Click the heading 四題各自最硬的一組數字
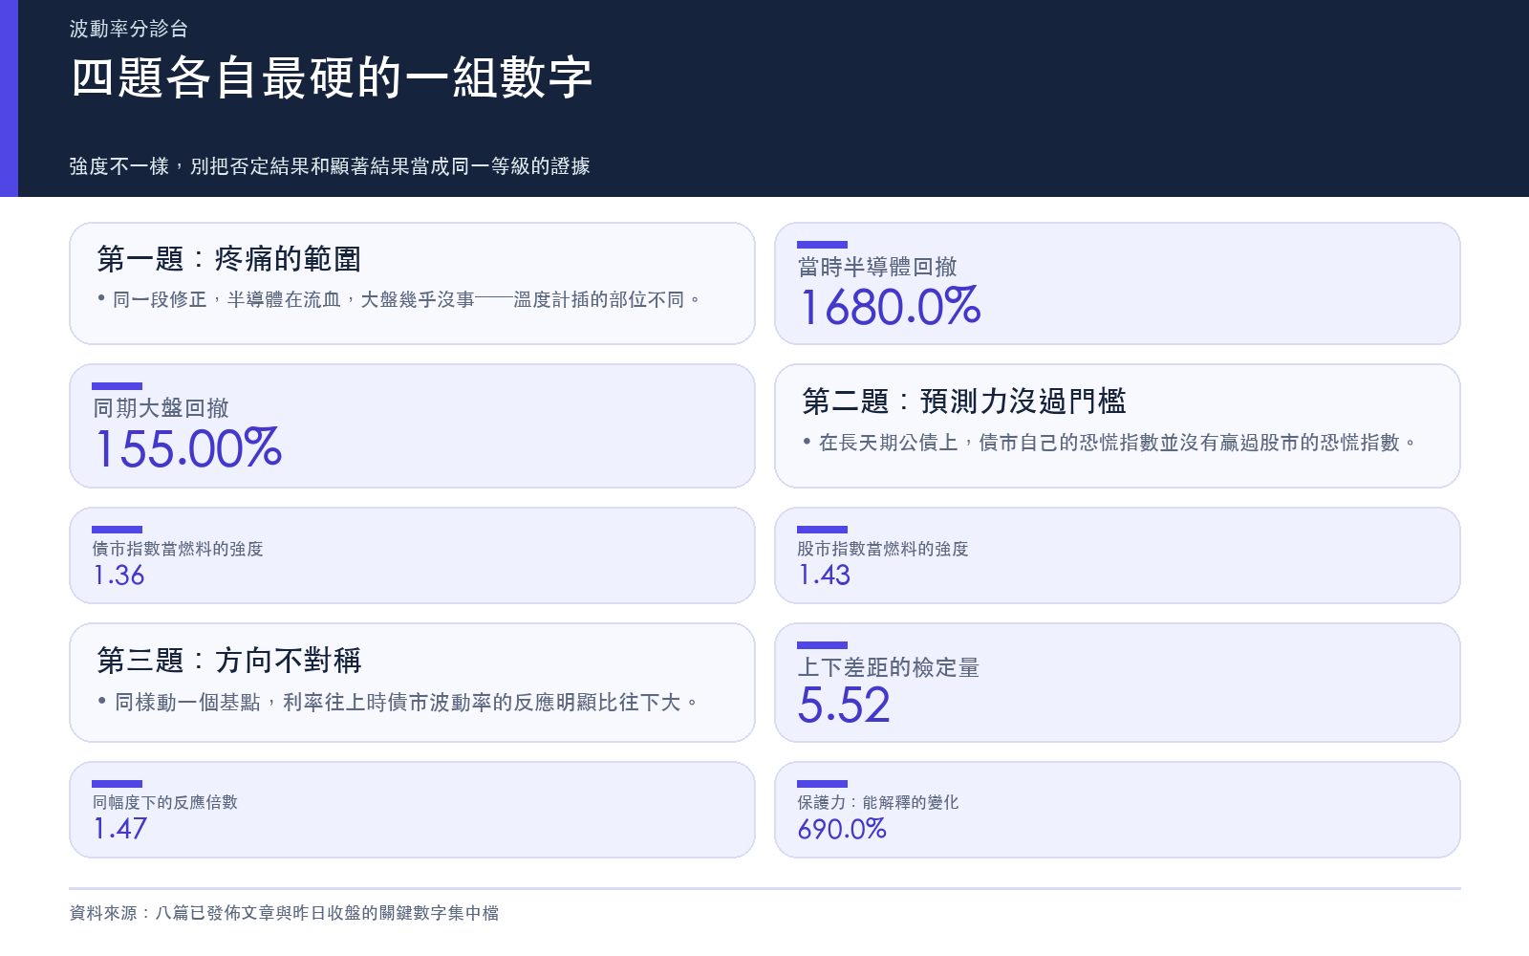This screenshot has width=1529, height=956. coord(332,77)
